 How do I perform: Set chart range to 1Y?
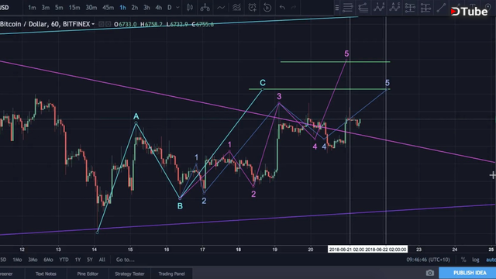[x=77, y=260]
